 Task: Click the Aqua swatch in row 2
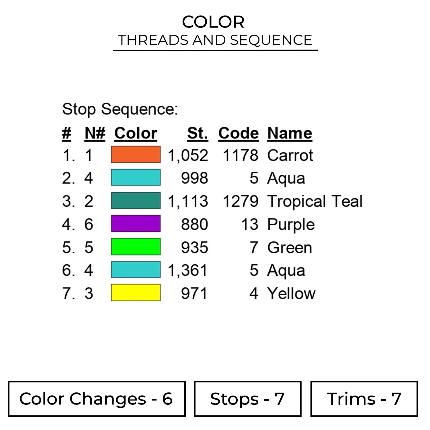[x=136, y=177]
